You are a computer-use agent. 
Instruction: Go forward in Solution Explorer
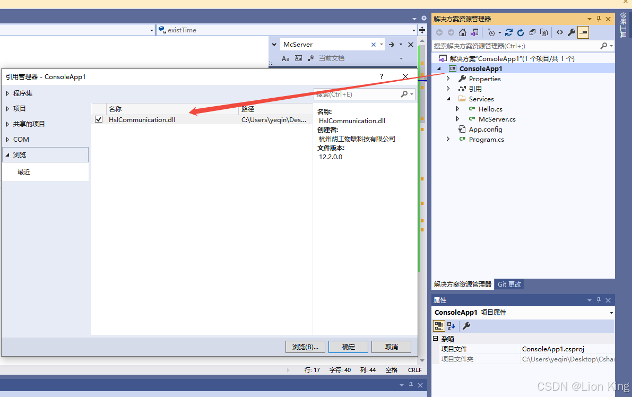tap(451, 32)
